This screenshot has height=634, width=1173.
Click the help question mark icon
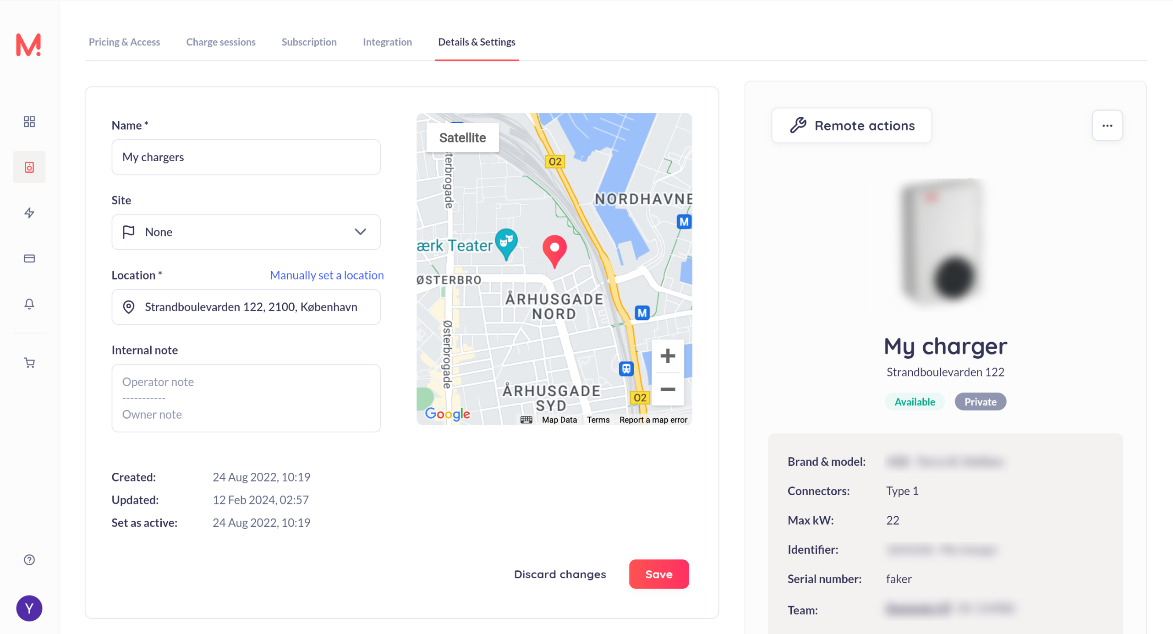click(x=29, y=560)
